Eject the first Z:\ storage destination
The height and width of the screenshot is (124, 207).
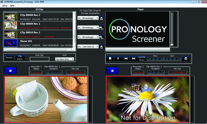click(x=101, y=18)
